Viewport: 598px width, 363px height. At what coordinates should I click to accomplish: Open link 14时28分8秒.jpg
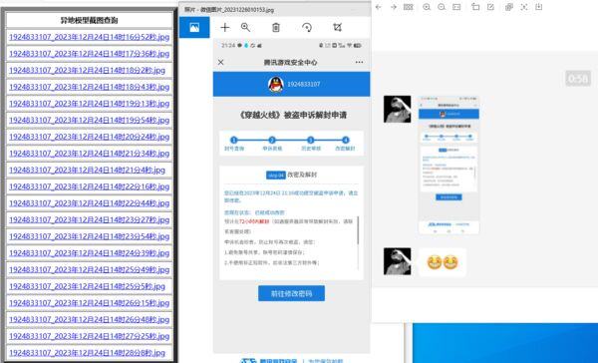tap(87, 353)
